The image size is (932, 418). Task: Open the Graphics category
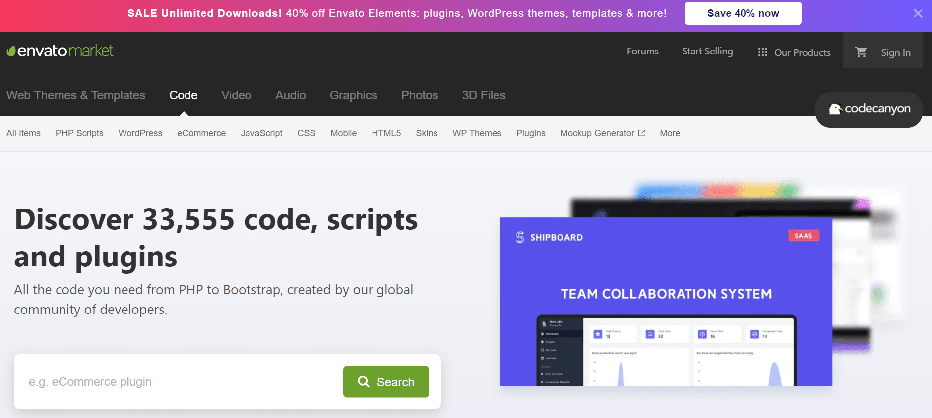click(354, 95)
